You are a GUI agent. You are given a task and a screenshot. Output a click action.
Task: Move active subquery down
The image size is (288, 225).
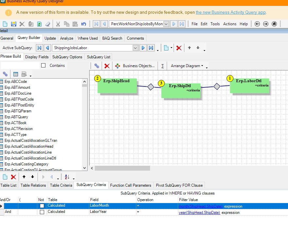click(x=198, y=48)
